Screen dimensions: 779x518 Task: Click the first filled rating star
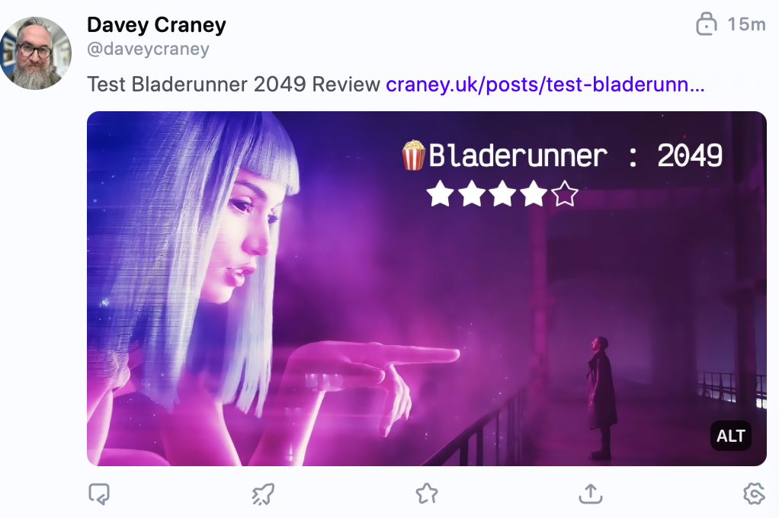click(440, 193)
